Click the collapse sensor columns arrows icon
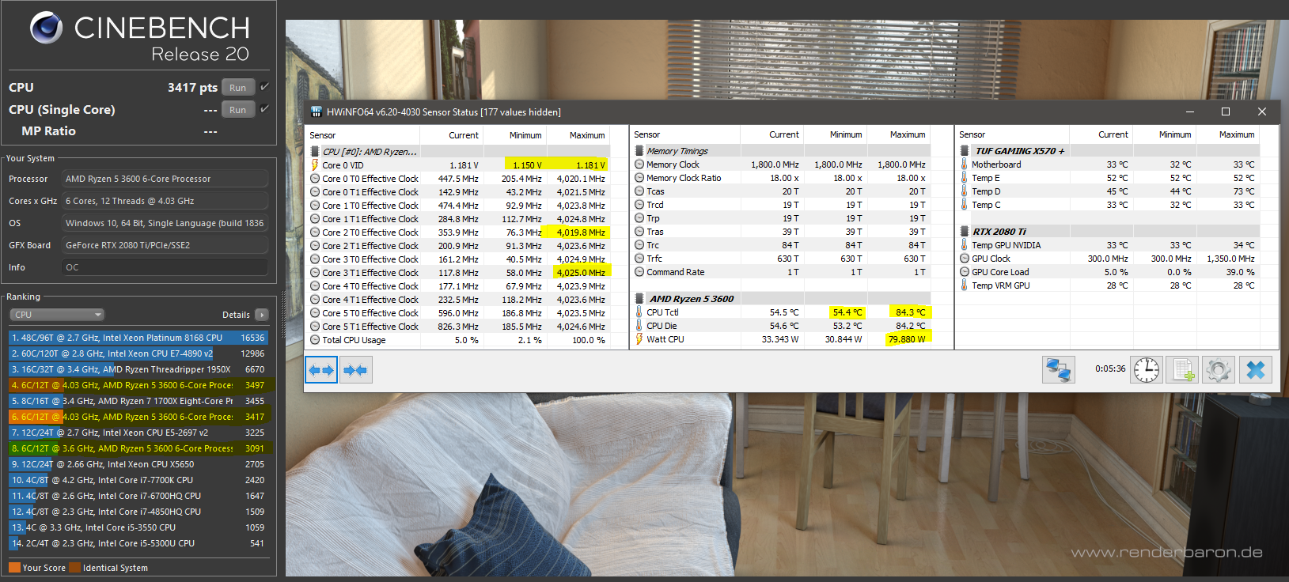The height and width of the screenshot is (582, 1289). (x=356, y=370)
